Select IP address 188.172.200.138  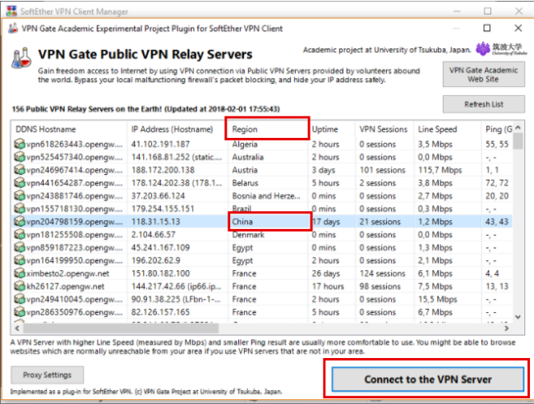pos(163,170)
